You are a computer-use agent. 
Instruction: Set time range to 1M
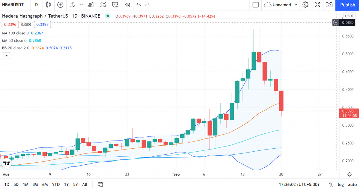tap(25, 184)
